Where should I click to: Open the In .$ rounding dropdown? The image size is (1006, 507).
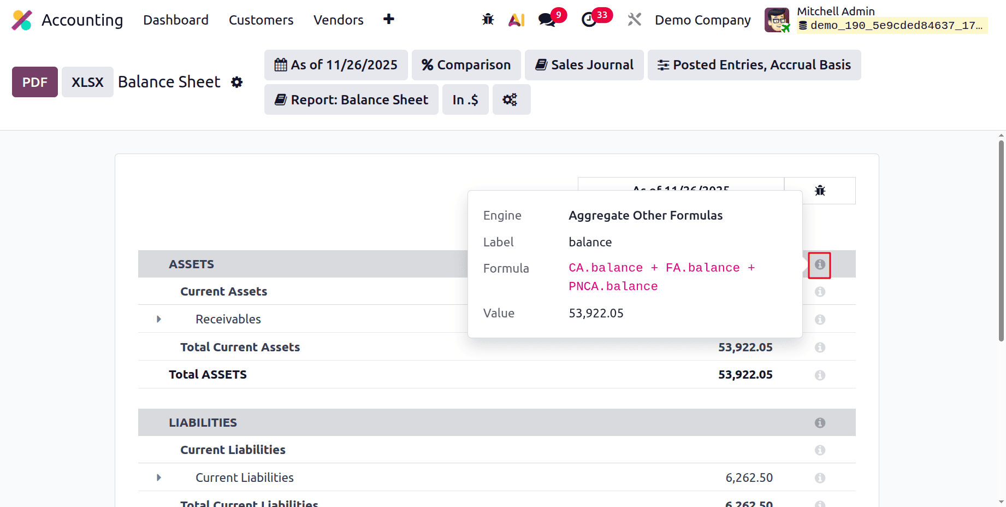(465, 99)
